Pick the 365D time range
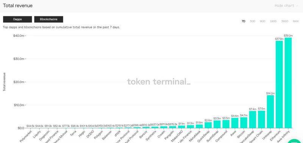This screenshot has width=303, height=143. 285,21
